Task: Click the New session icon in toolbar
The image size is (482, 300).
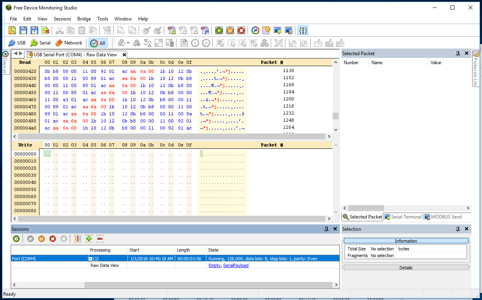Action: pyautogui.click(x=12, y=30)
